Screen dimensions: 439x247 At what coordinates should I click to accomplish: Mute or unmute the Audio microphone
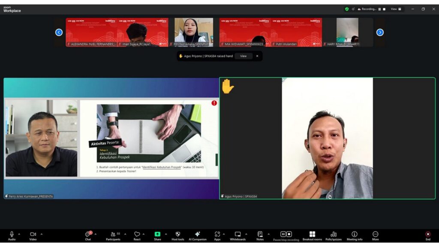coord(12,236)
